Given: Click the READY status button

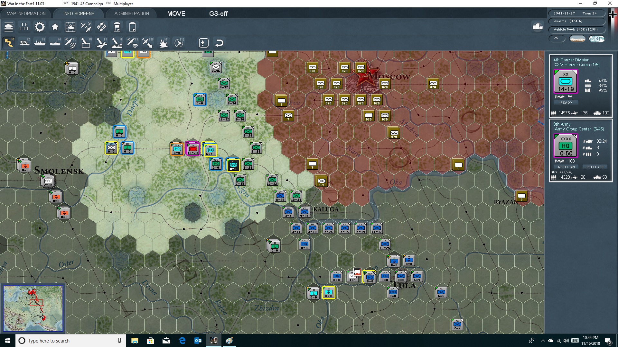Looking at the screenshot, I should [566, 102].
